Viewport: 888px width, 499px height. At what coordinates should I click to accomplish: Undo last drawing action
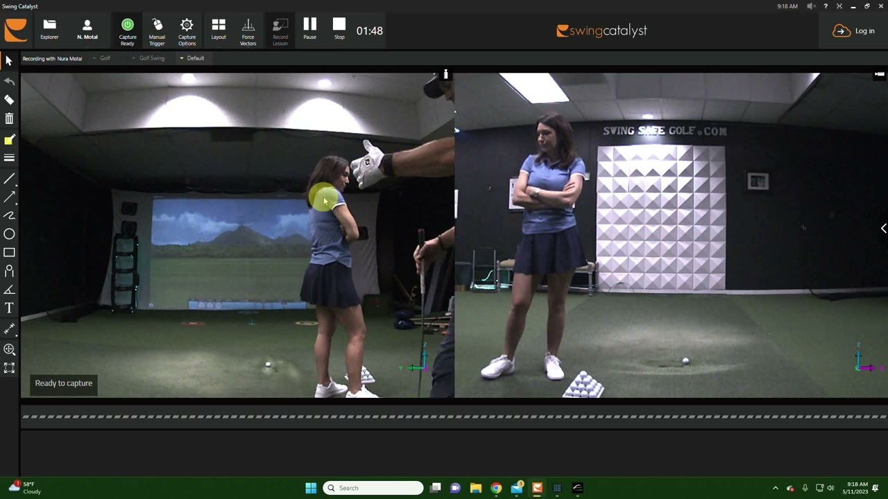pos(9,81)
